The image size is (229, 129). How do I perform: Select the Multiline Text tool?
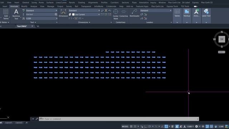point(16,14)
